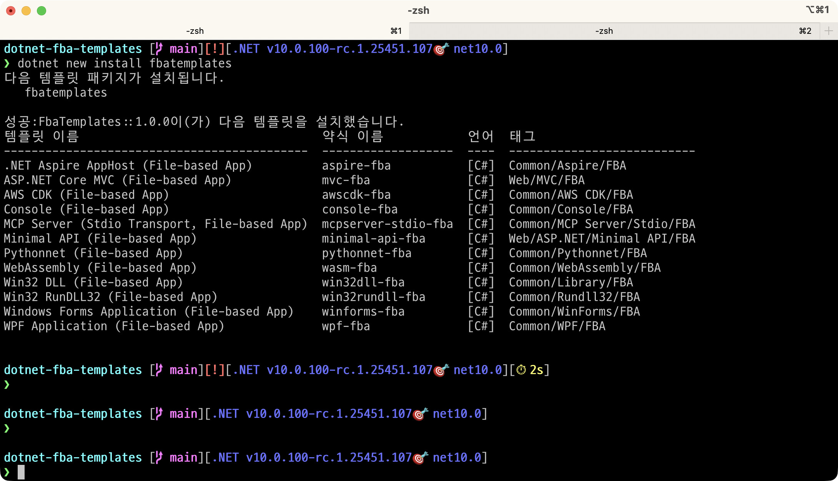Click the short name "pythonnet-fba"
This screenshot has width=838, height=481.
click(367, 253)
